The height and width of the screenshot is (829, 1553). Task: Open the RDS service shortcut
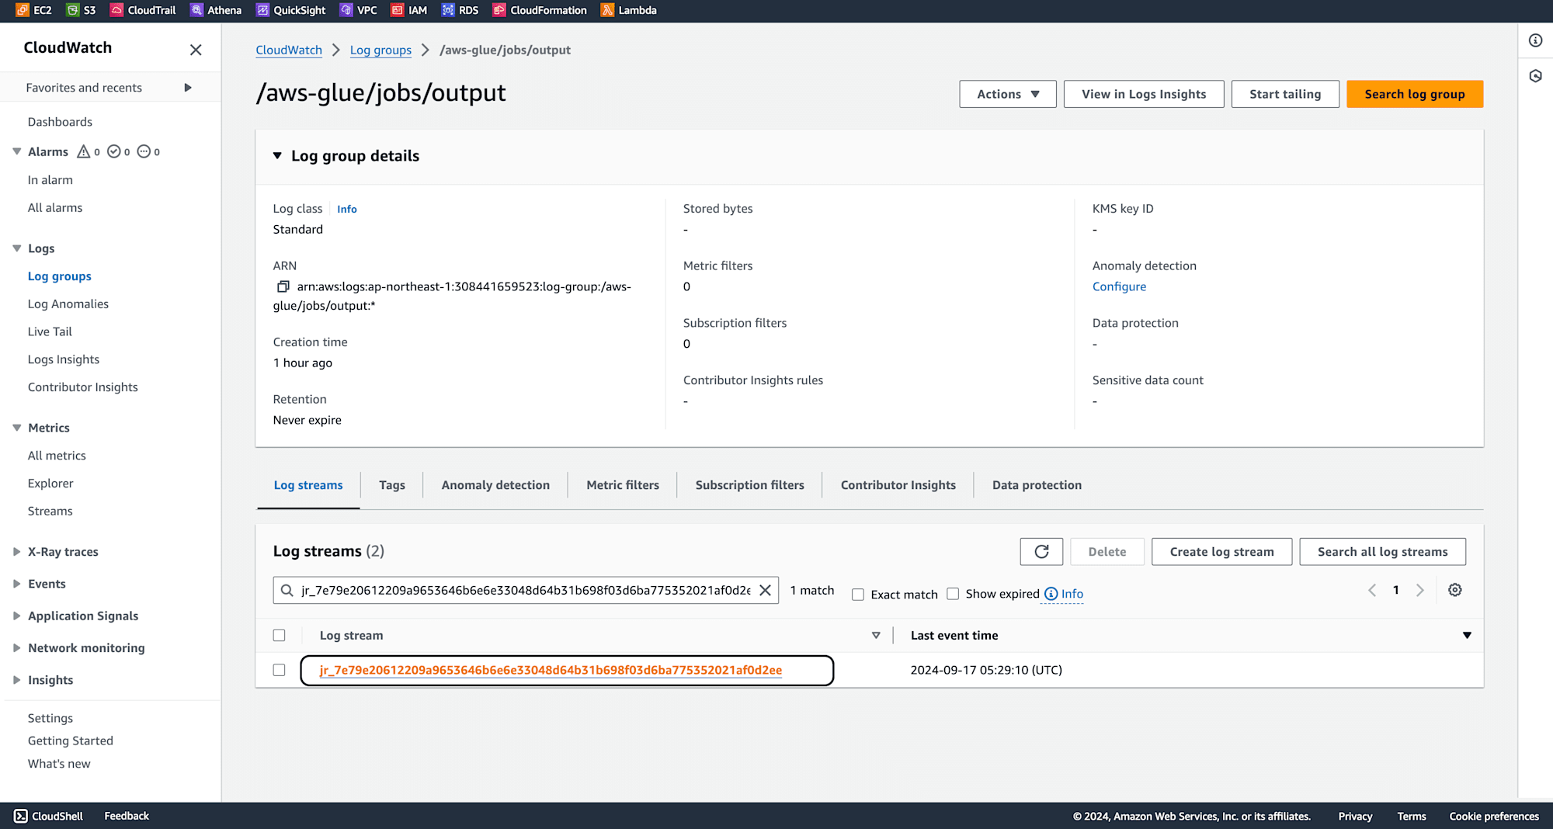(460, 10)
